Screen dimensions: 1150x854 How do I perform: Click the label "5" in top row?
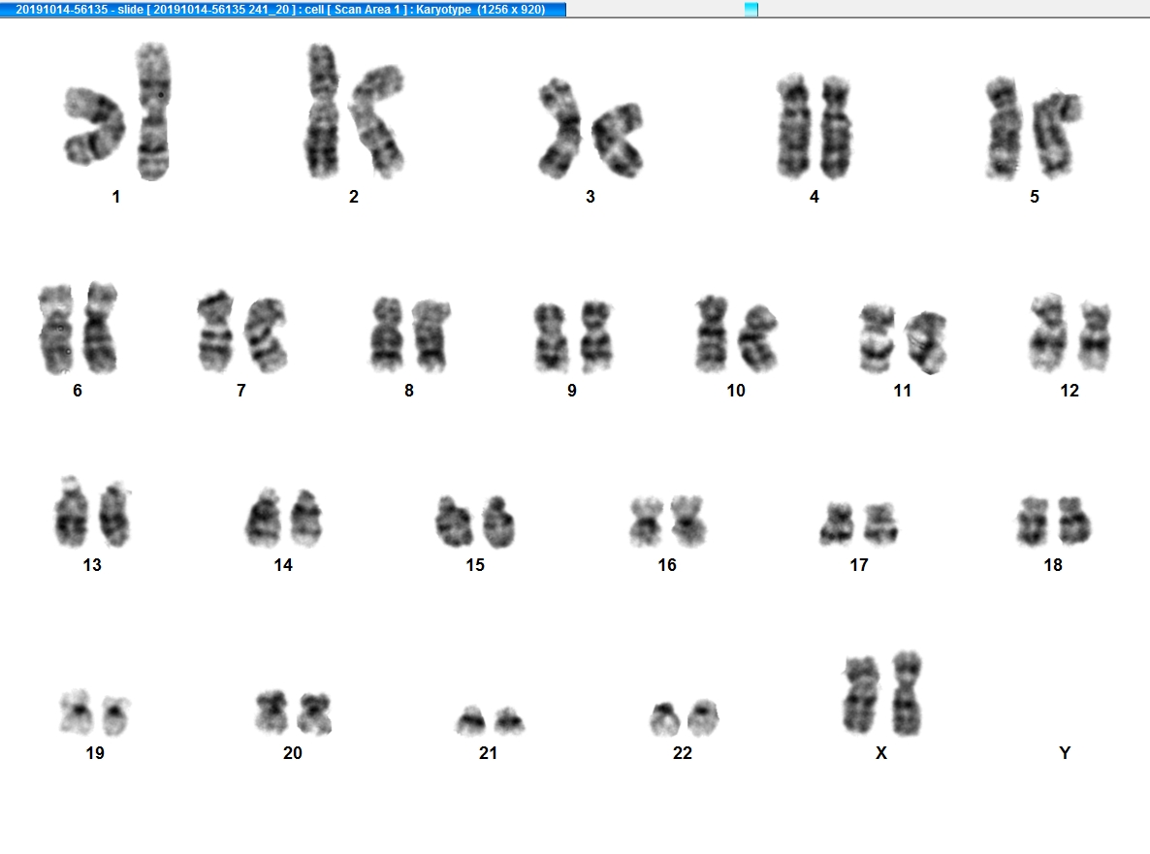(x=1034, y=197)
